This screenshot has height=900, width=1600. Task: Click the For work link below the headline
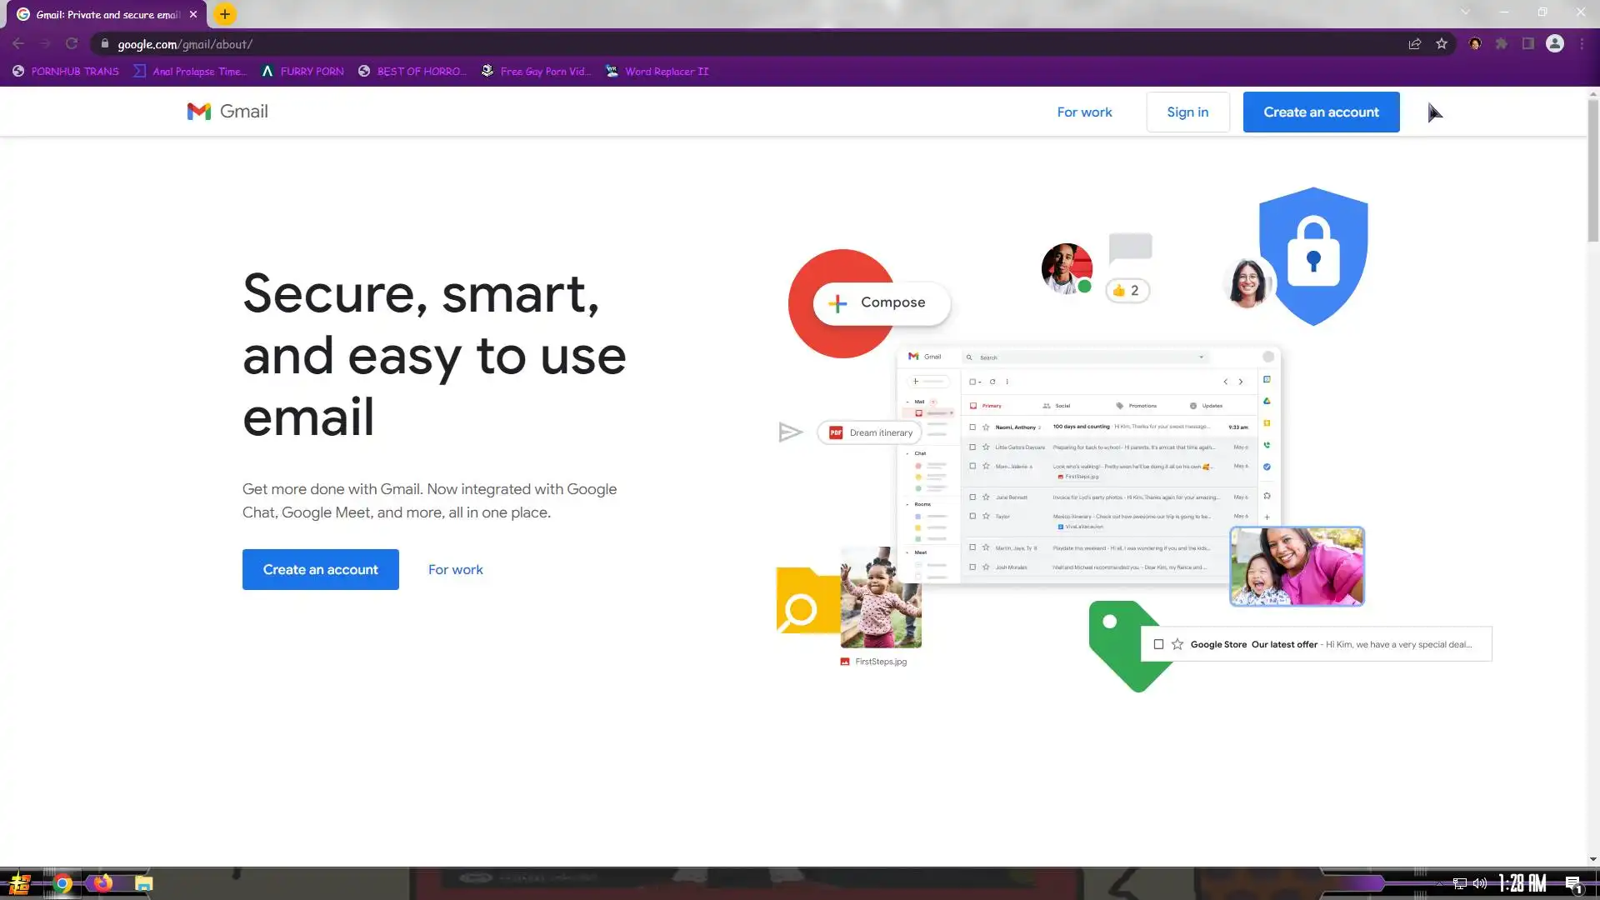coord(455,570)
